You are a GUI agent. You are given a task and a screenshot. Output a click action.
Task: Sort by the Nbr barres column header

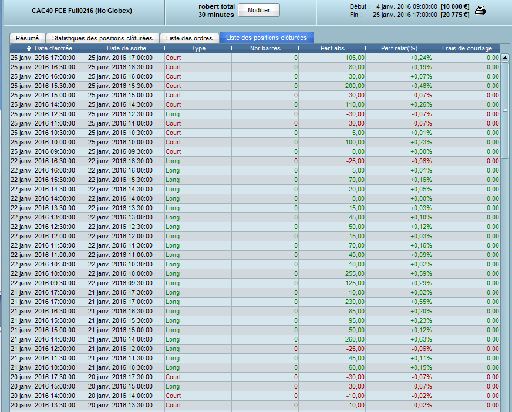pos(265,48)
